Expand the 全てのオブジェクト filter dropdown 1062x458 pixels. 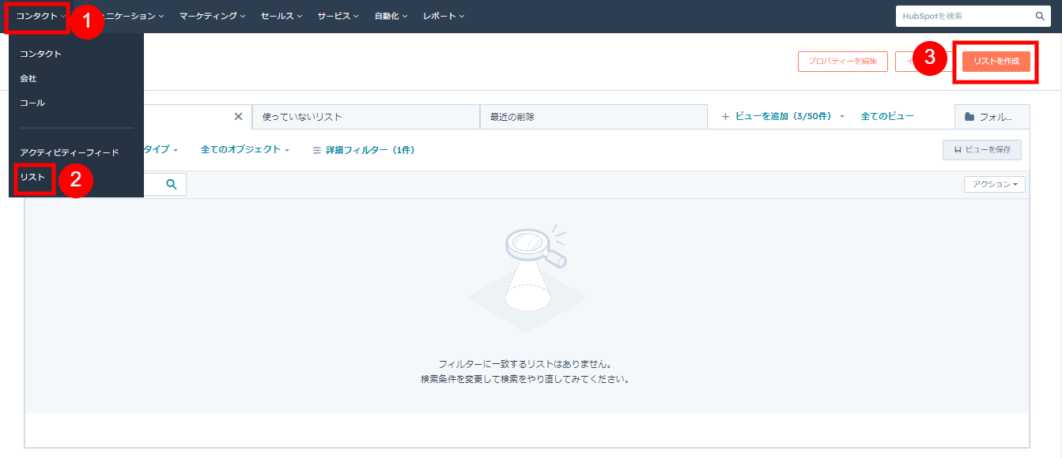coord(245,149)
